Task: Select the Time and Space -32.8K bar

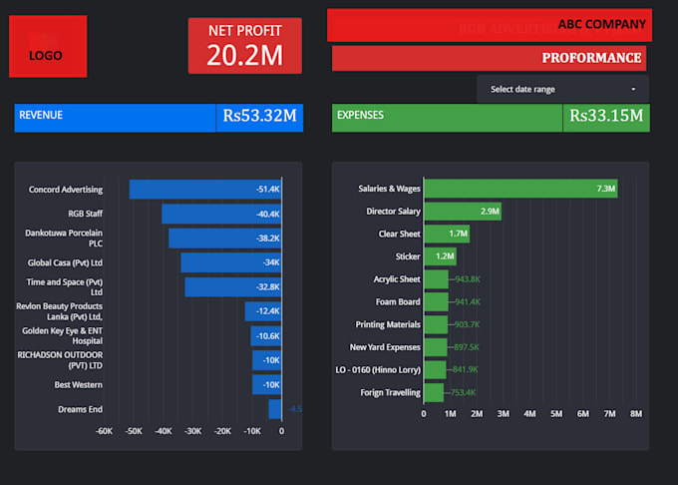Action: coord(233,287)
